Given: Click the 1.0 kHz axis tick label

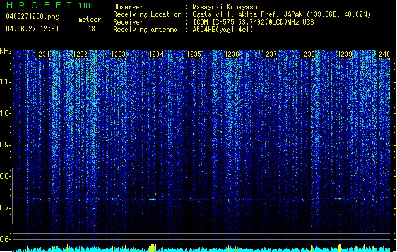Looking at the screenshot, I should coord(5,113).
